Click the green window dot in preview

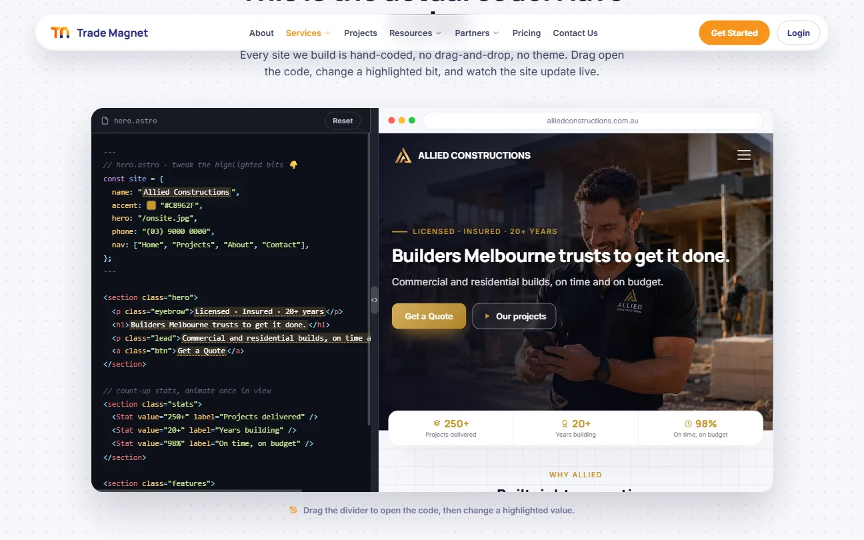(411, 121)
